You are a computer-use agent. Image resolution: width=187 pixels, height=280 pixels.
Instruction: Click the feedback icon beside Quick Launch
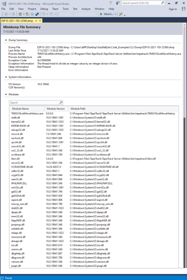tap(117, 3)
